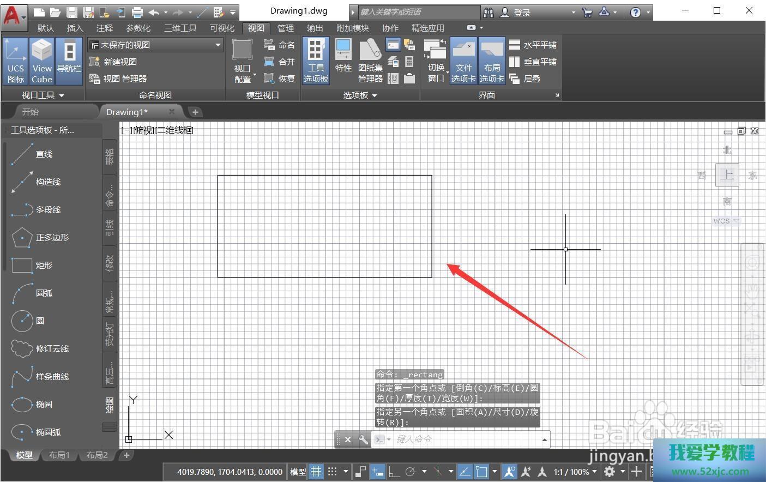Open the 管理 ribbon tab
The image size is (766, 482).
[285, 28]
